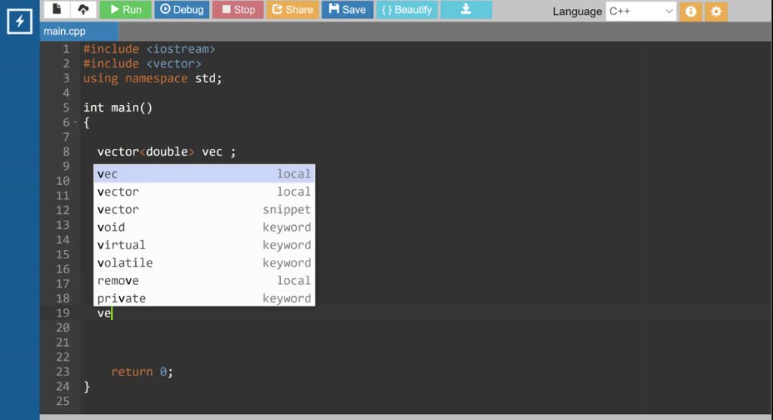
Task: Beautify the source code
Action: (406, 10)
